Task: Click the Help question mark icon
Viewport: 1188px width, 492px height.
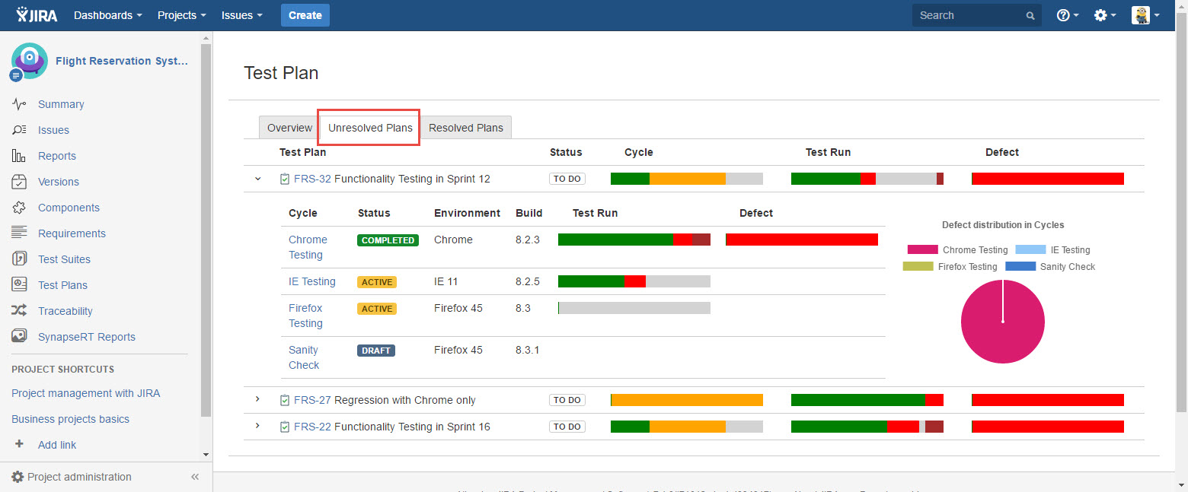Action: pos(1064,15)
